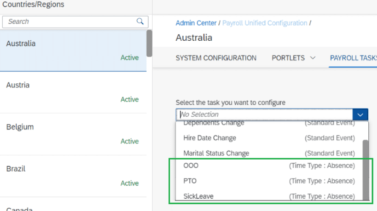Switch to the System Configuration tab
Viewport: 377px width, 211px height.
pos(216,58)
